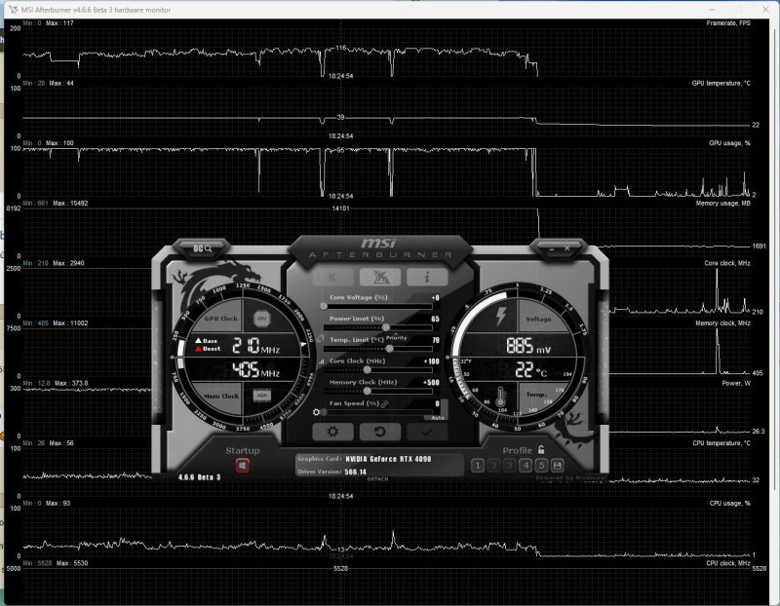Image resolution: width=780 pixels, height=606 pixels.
Task: Click the MEM chip icon in the clock gauge
Action: pyautogui.click(x=261, y=396)
